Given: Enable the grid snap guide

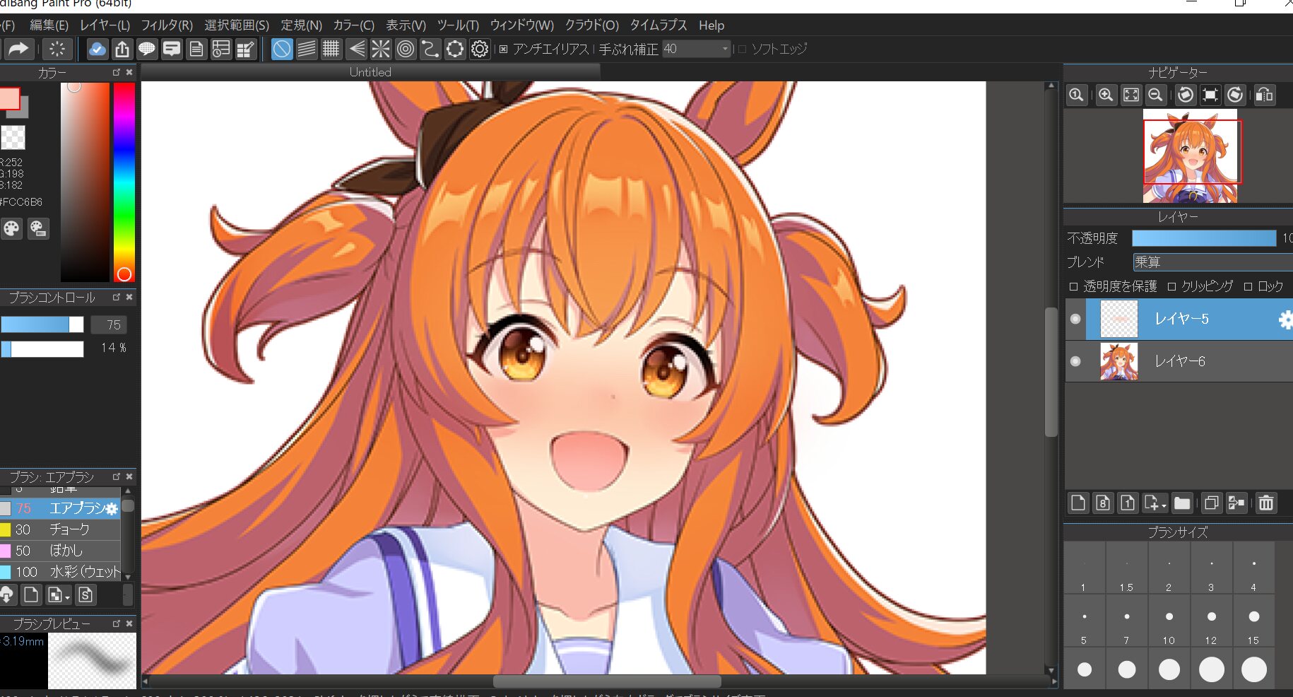Looking at the screenshot, I should coord(331,49).
